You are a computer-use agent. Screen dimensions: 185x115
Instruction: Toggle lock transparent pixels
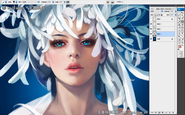155,15
